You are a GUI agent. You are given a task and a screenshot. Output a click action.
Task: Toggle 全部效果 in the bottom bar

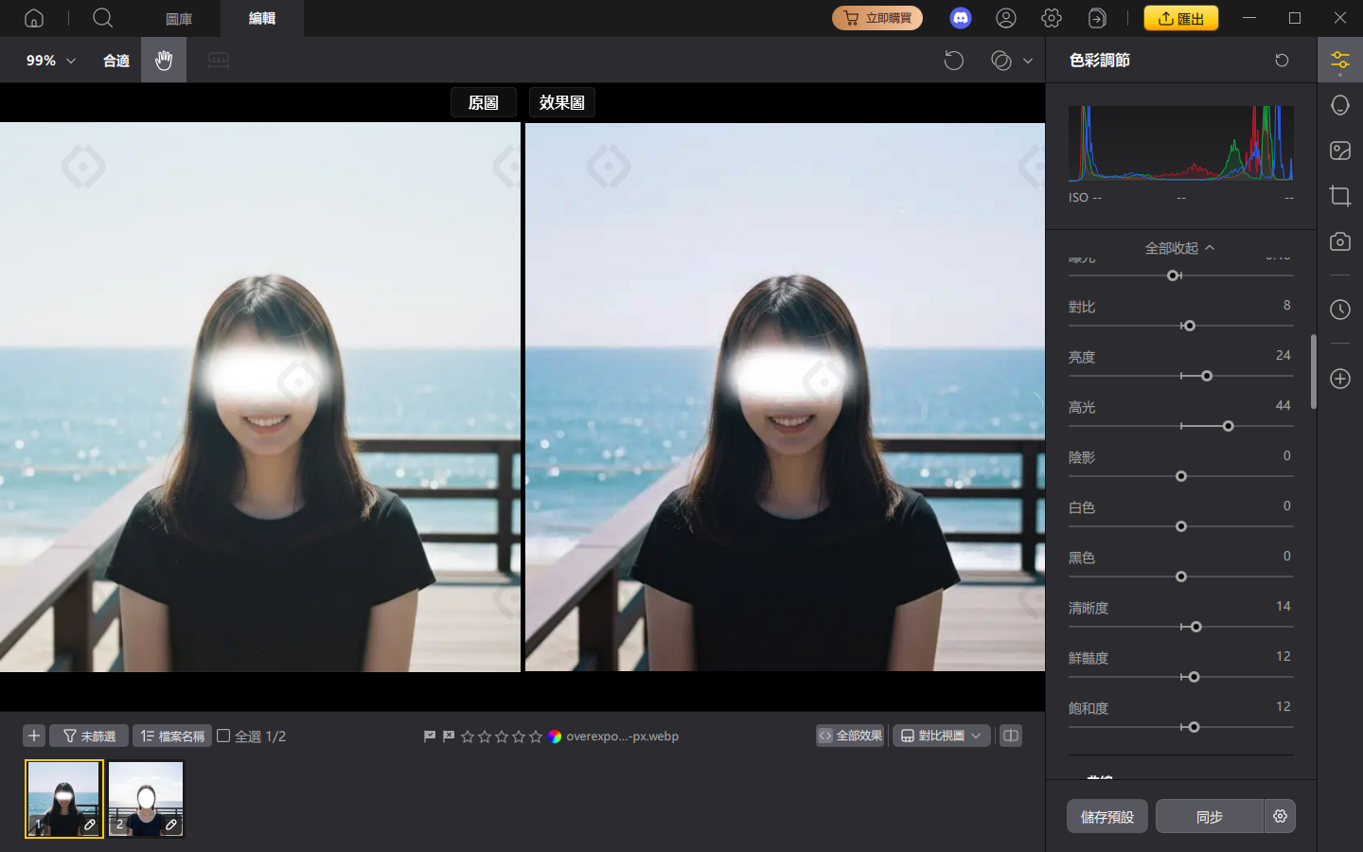click(849, 736)
